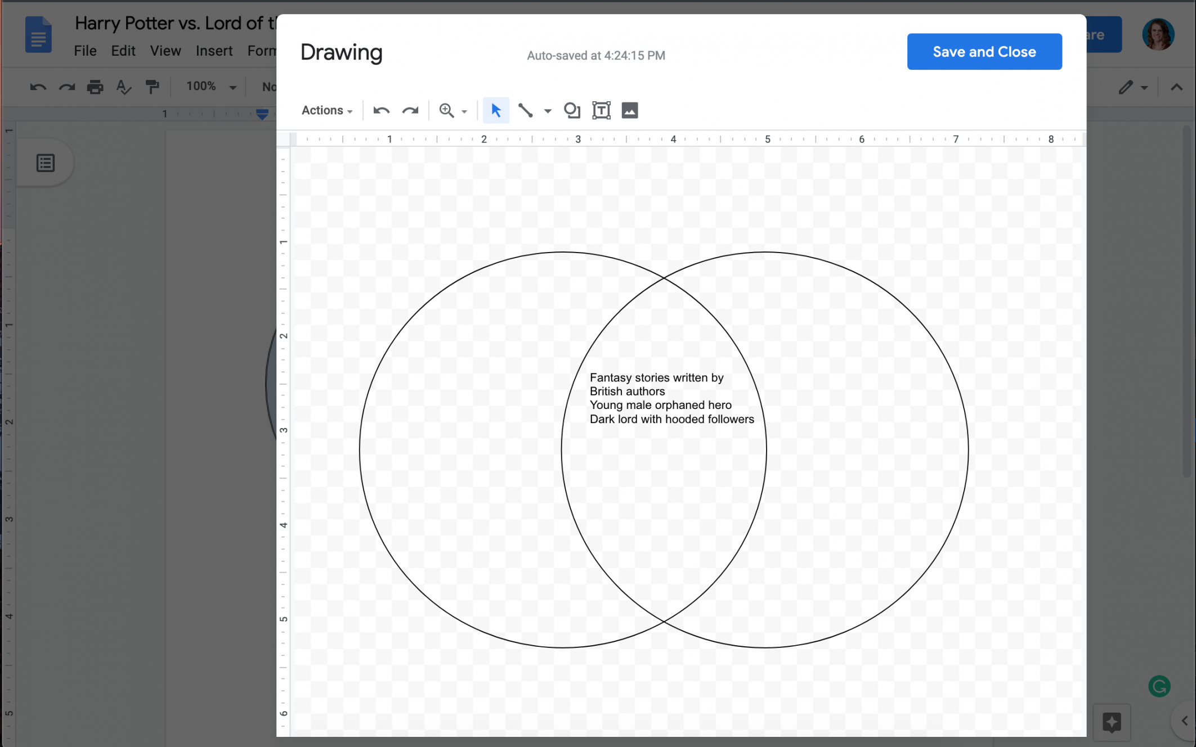
Task: Click the undo button
Action: (x=380, y=110)
